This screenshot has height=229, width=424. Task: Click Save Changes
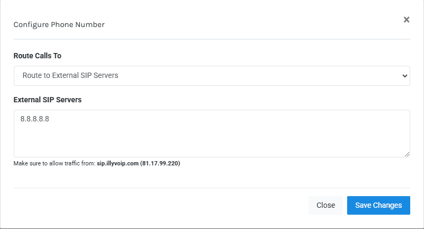pos(378,205)
